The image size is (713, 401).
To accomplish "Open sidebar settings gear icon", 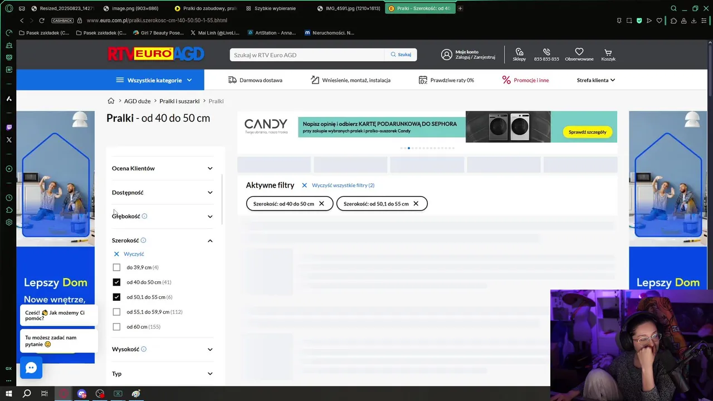I will pos(8,222).
